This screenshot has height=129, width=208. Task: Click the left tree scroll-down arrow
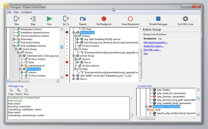click(x=61, y=77)
